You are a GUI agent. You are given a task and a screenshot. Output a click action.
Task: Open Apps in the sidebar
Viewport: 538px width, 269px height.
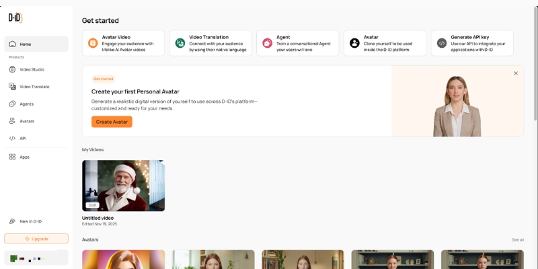click(24, 157)
